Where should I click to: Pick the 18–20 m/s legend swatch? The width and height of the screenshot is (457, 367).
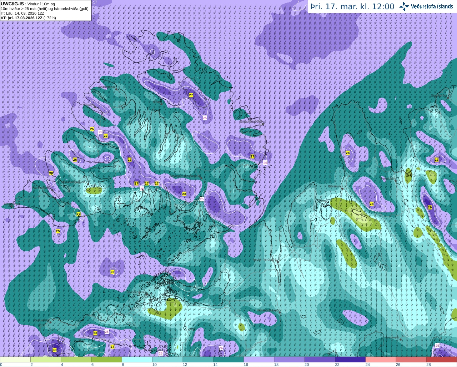tap(290, 360)
